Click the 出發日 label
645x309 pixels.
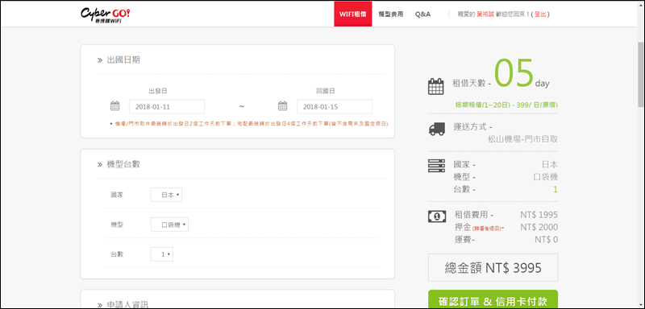point(158,91)
